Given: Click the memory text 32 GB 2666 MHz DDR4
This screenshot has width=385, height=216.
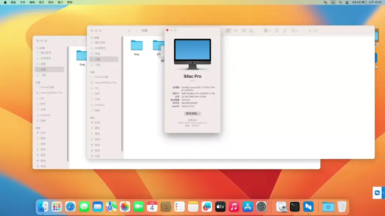Looking at the screenshot, I should 194,97.
